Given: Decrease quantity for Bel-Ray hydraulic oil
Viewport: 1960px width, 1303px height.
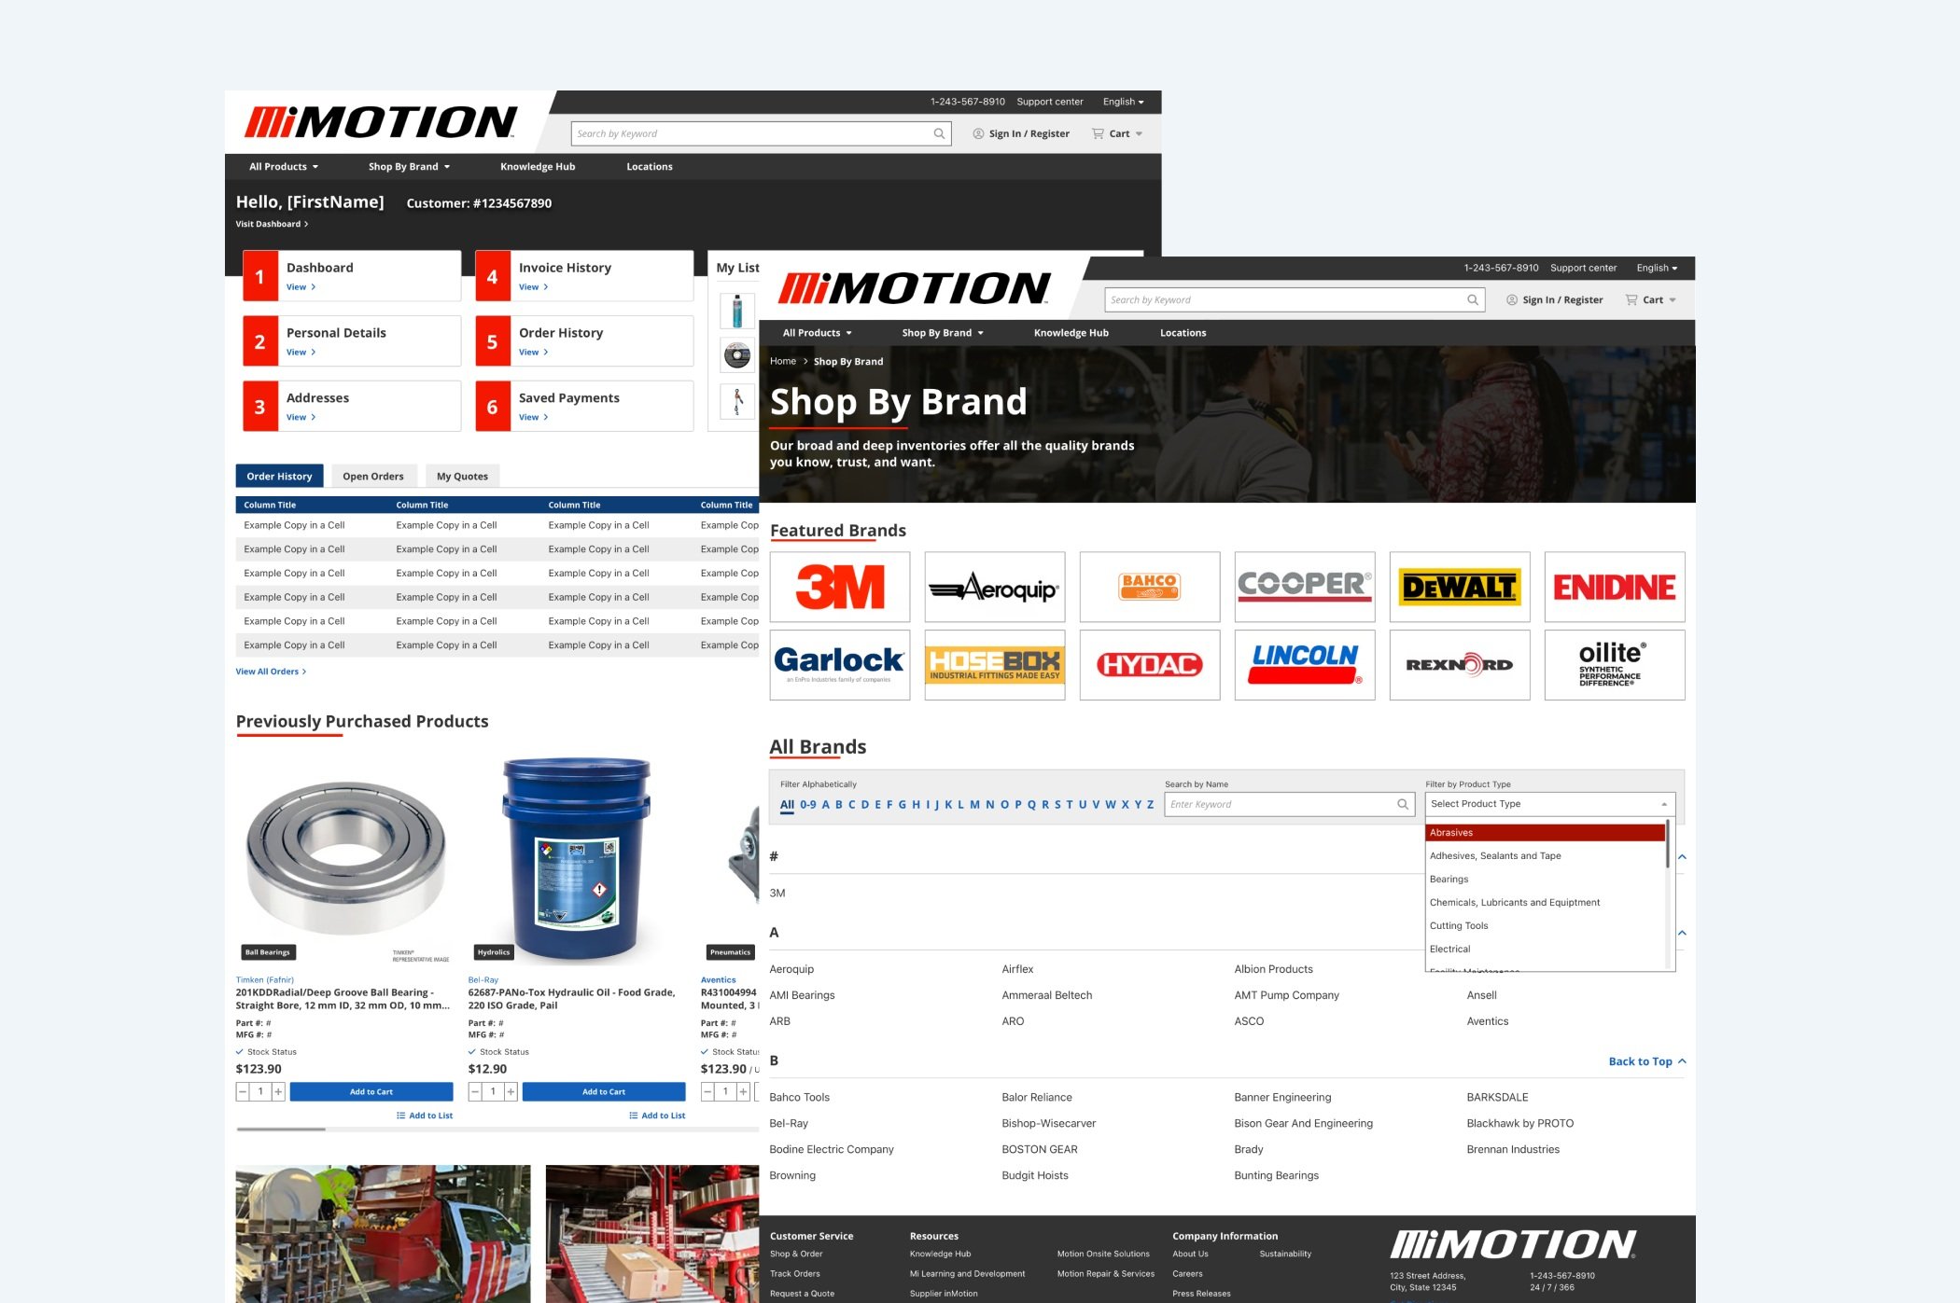Looking at the screenshot, I should click(475, 1091).
